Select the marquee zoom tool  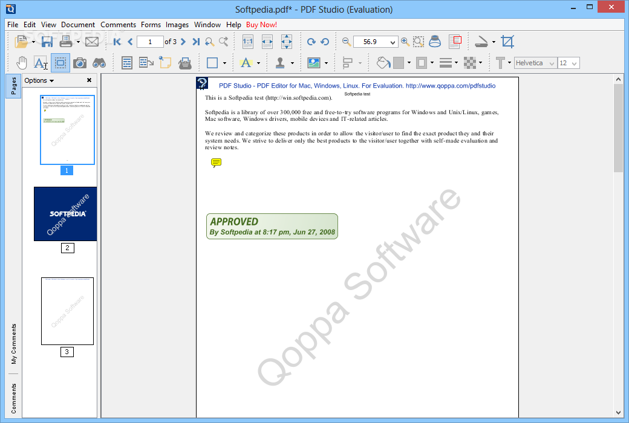tap(419, 42)
